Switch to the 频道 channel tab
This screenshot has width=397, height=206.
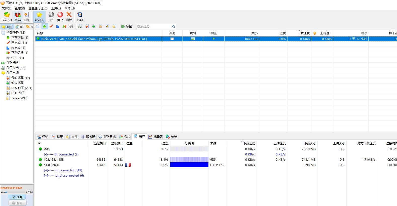point(7,27)
